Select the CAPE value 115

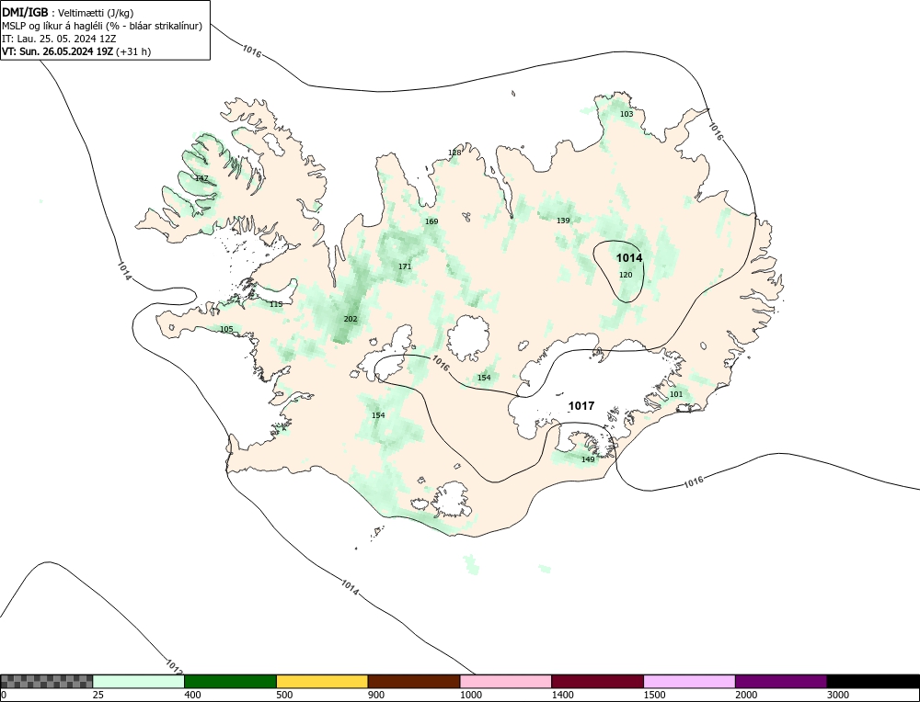276,304
